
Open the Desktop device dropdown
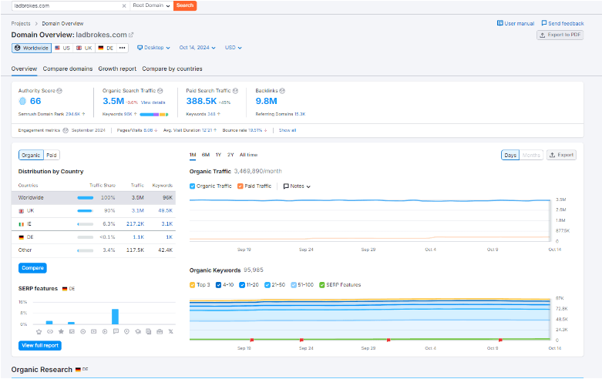(153, 48)
